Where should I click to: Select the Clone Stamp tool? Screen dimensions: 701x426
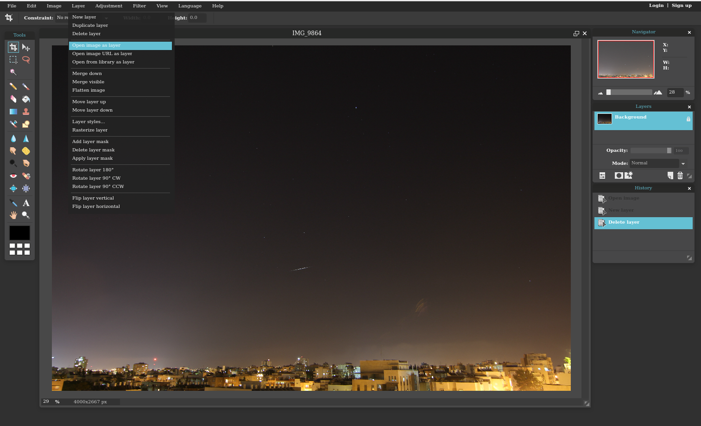[x=26, y=112]
